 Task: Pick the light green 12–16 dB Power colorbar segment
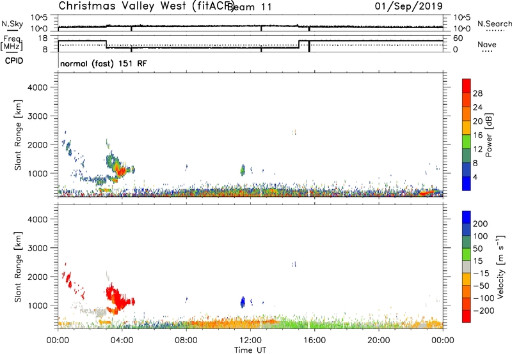[467, 141]
